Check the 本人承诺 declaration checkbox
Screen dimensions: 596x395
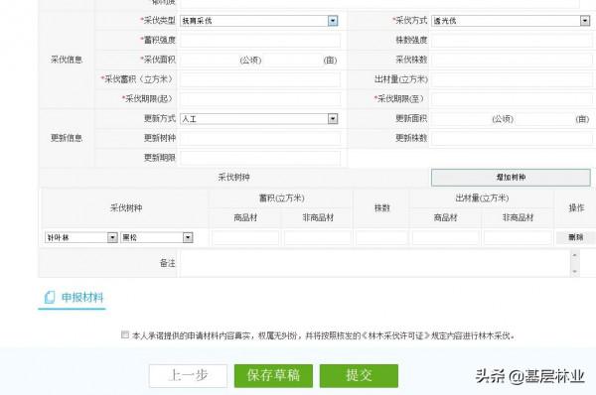coord(125,334)
